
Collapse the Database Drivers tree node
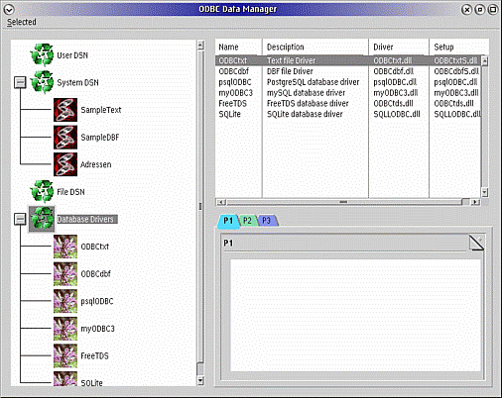[20, 219]
